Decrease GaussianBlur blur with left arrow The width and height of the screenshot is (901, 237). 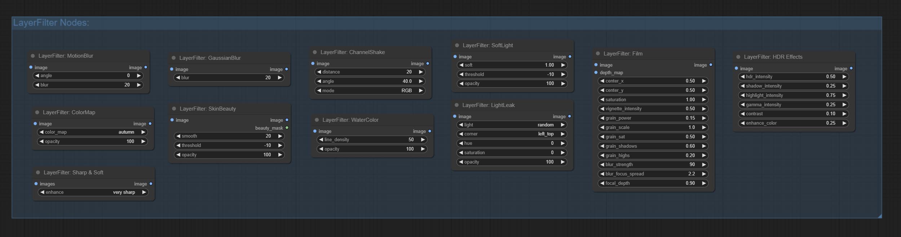coord(178,78)
